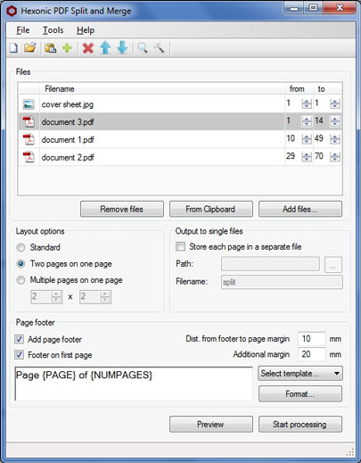This screenshot has width=361, height=463.
Task: Select Two pages on one page
Action: 21,264
